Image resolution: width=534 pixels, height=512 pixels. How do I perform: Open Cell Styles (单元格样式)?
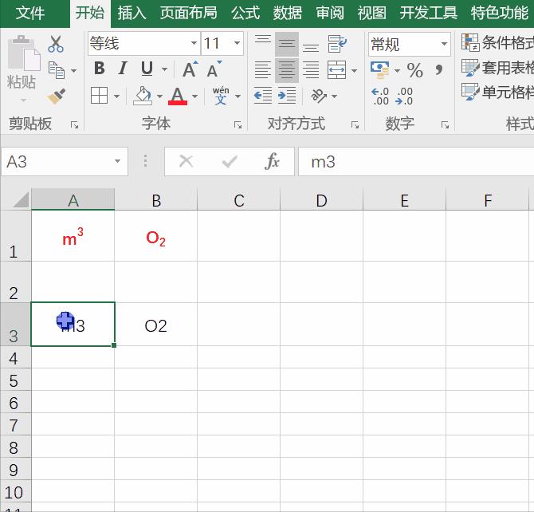497,92
